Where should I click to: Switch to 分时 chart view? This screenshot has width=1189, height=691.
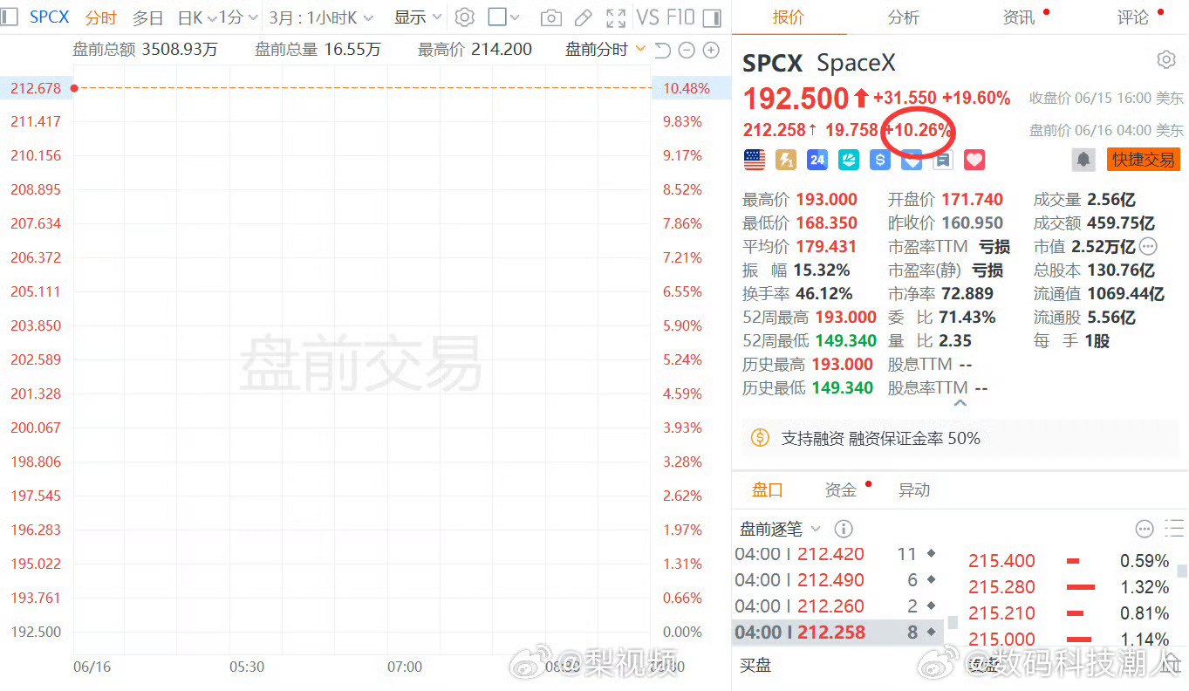click(101, 17)
